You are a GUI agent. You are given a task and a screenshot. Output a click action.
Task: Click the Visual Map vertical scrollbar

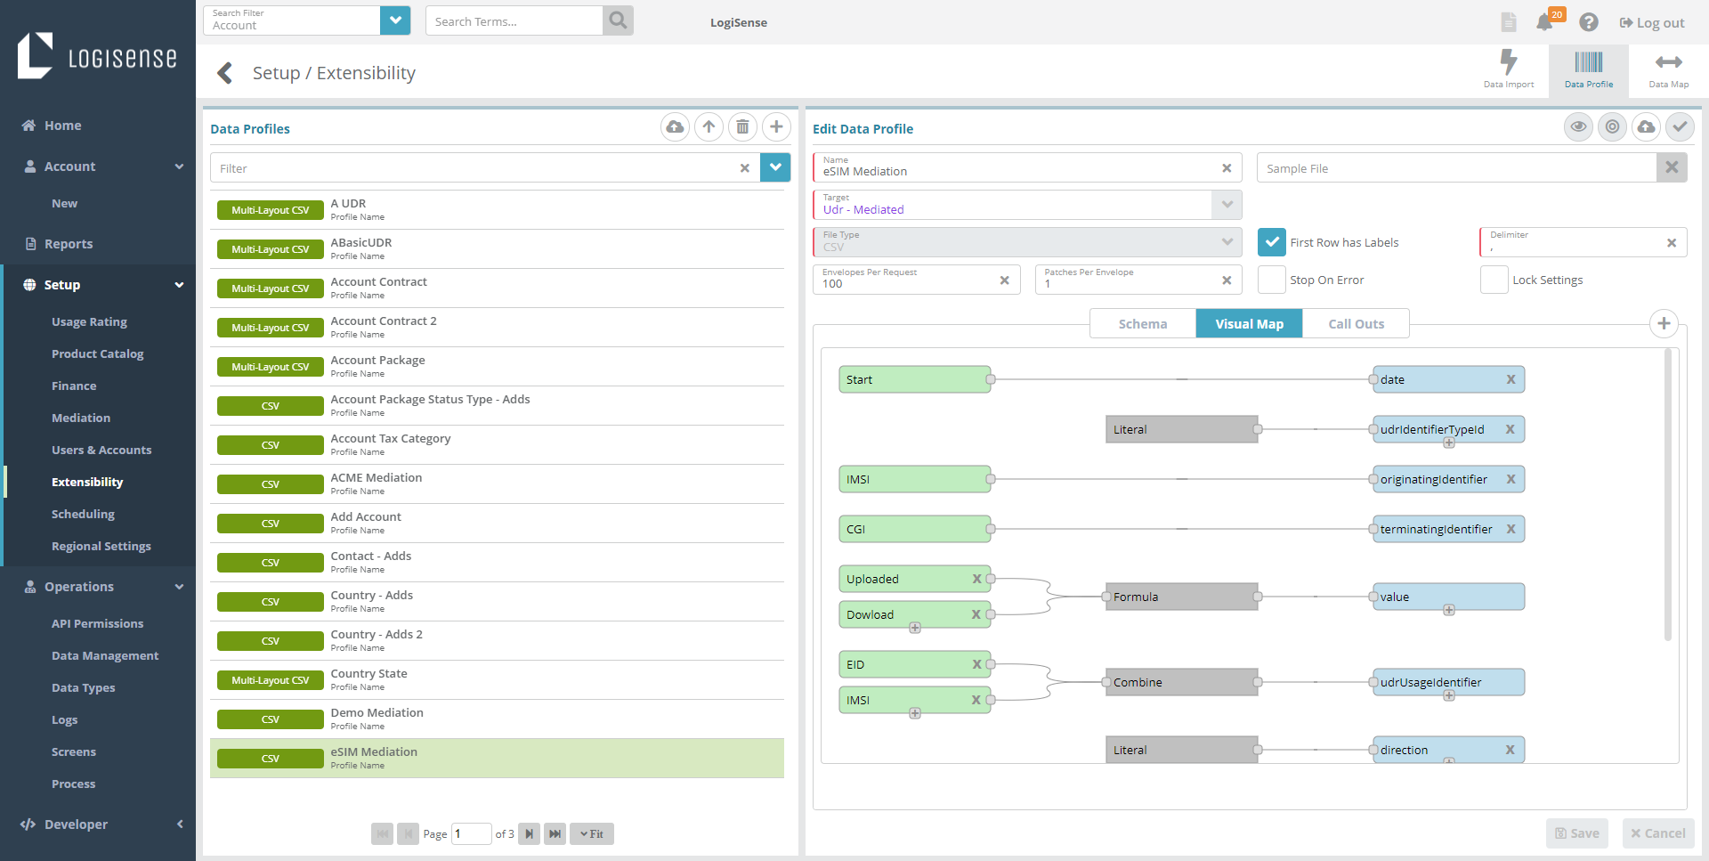1667,495
